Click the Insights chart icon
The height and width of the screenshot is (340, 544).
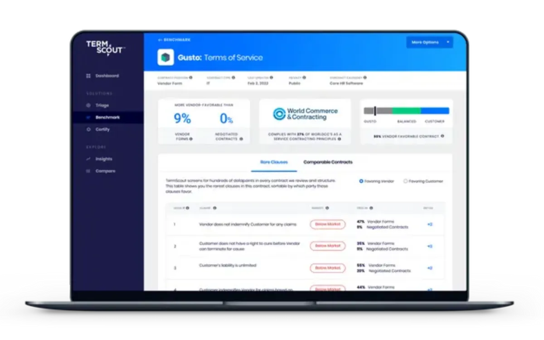point(88,159)
